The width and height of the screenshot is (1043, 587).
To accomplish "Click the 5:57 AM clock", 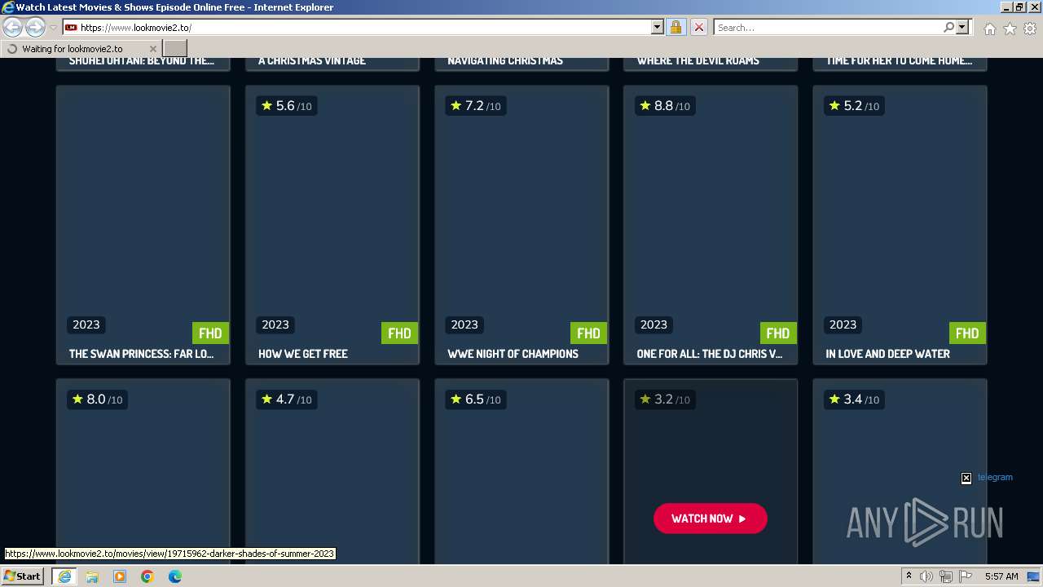I will pos(1001,576).
